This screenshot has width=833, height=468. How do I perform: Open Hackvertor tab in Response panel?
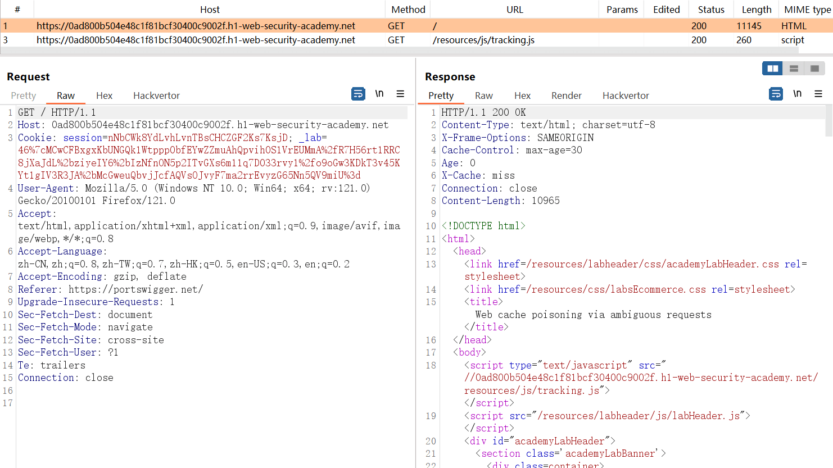pos(626,96)
